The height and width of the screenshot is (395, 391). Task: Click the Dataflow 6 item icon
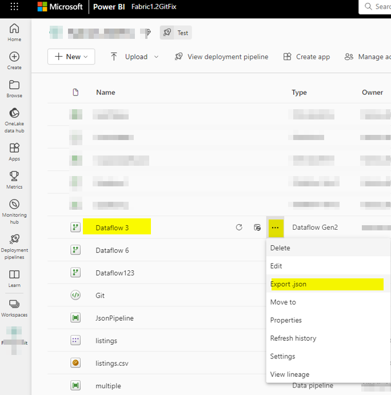(75, 250)
